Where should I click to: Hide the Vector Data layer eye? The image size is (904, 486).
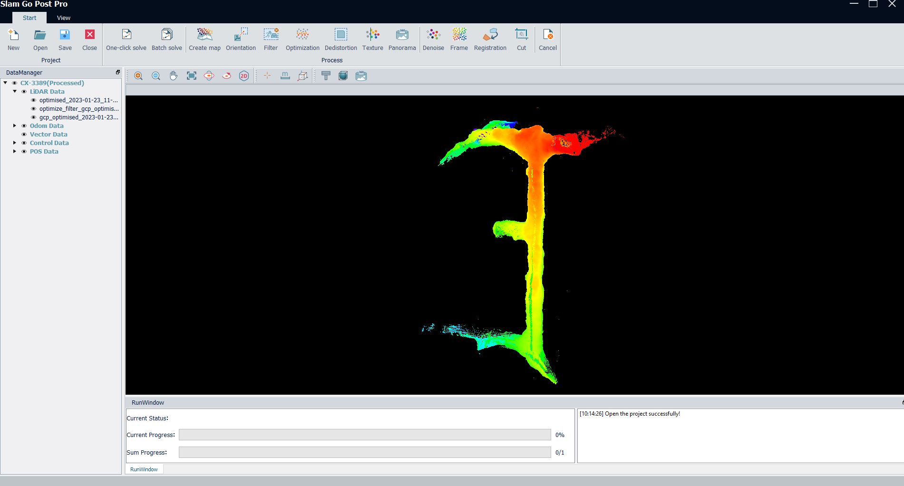24,135
